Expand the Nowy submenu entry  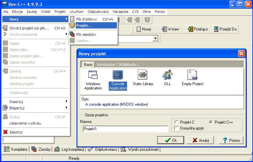36,19
